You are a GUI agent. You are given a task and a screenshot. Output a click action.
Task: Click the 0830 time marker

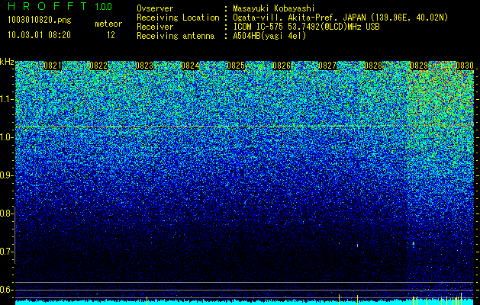465,66
